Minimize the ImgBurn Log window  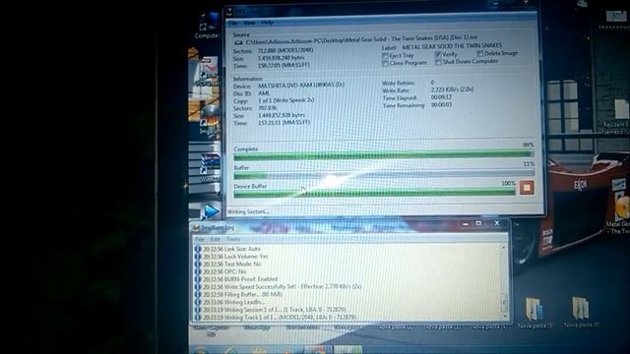(x=466, y=224)
